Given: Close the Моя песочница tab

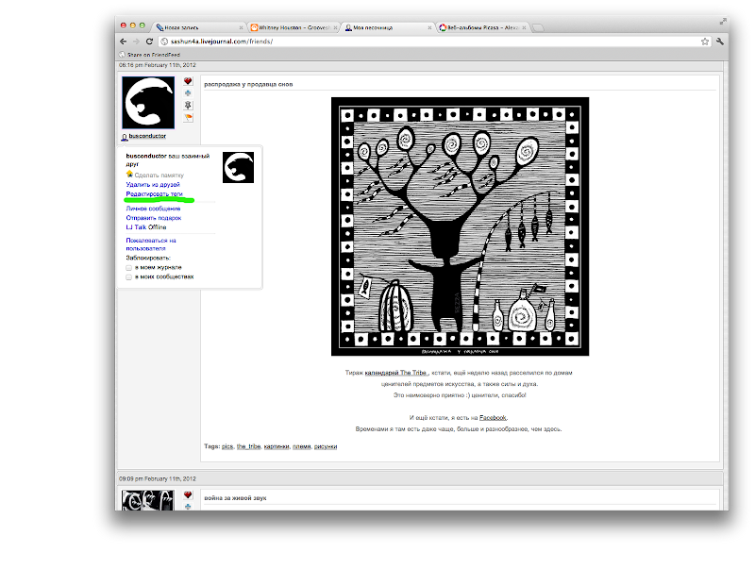Looking at the screenshot, I should pos(429,28).
